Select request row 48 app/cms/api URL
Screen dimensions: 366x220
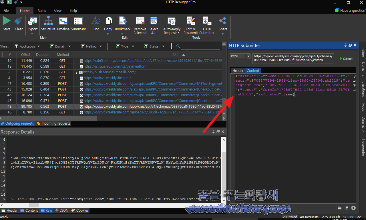coord(152,106)
